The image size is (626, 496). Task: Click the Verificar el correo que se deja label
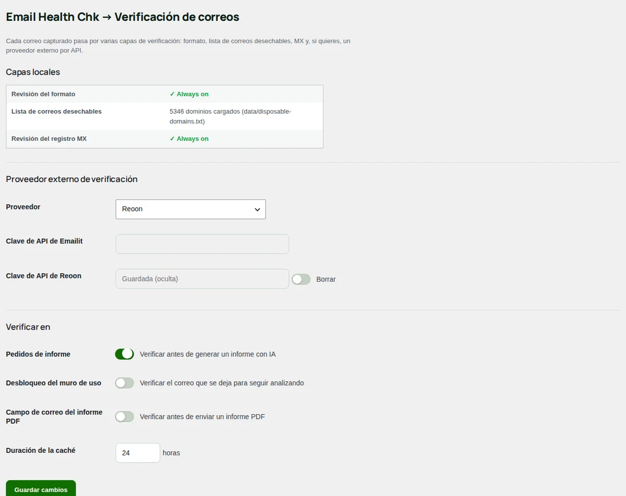222,383
